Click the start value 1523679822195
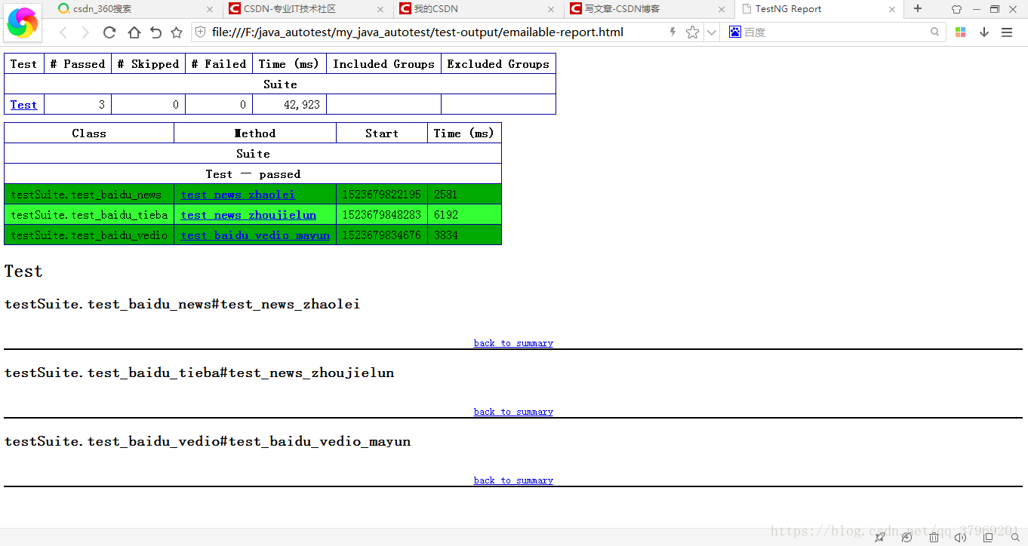Screen dimensions: 1028x546 point(382,195)
